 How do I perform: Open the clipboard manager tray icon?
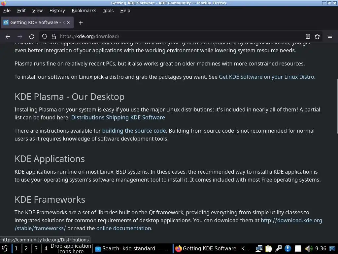coord(269,249)
